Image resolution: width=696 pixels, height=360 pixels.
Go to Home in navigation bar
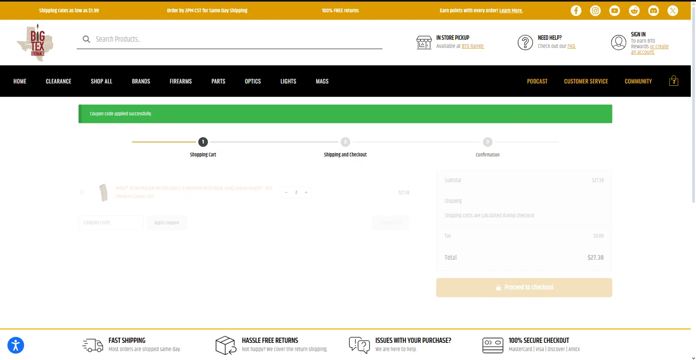click(x=20, y=81)
